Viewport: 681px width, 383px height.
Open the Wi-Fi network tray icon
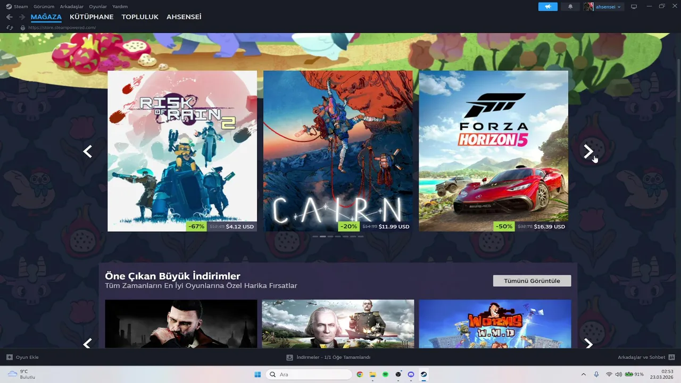click(609, 374)
